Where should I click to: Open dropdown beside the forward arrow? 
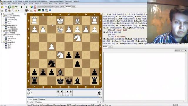click(x=29, y=7)
